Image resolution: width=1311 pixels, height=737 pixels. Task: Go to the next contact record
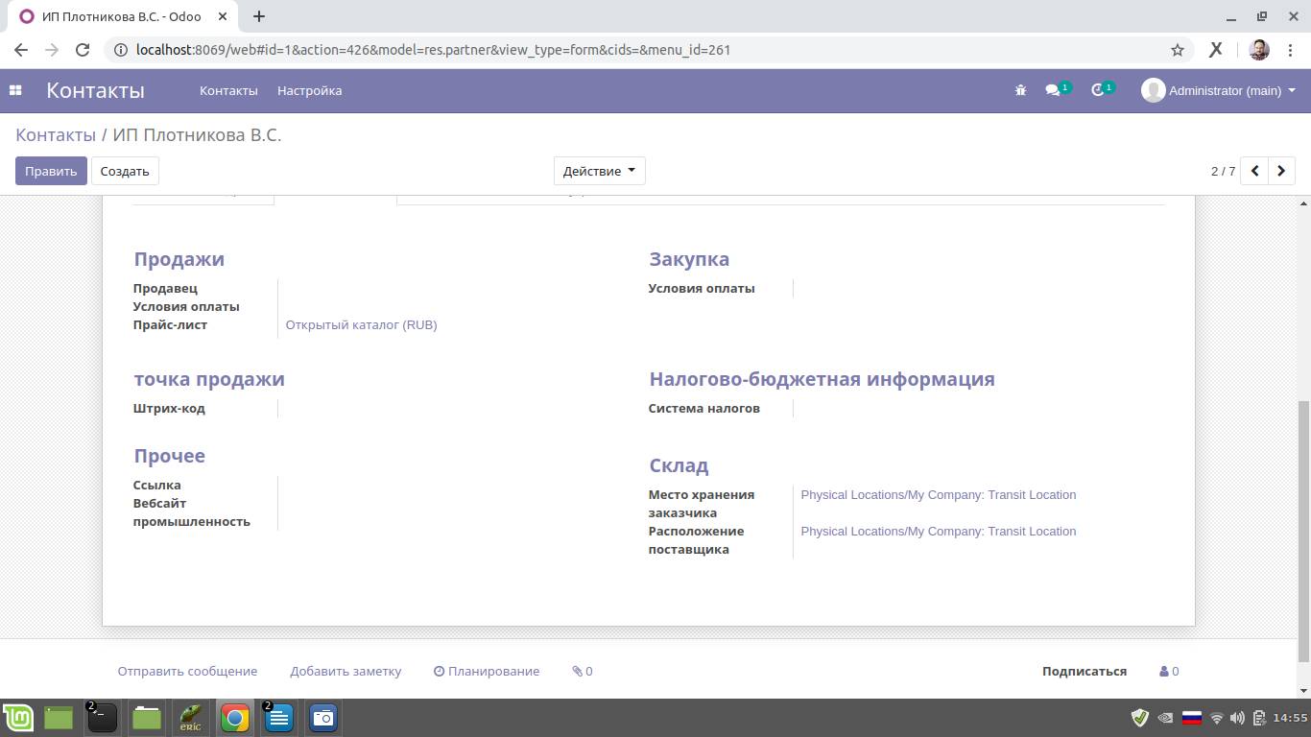(1281, 171)
